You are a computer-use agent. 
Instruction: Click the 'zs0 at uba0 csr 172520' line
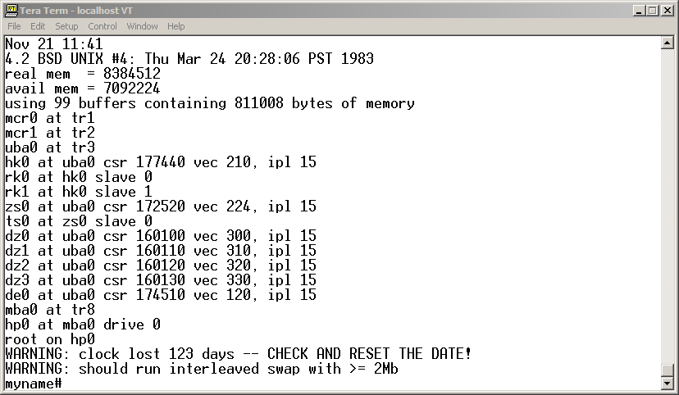coord(161,206)
